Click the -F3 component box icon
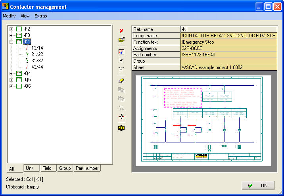This screenshot has width=284, height=196. (x=19, y=35)
